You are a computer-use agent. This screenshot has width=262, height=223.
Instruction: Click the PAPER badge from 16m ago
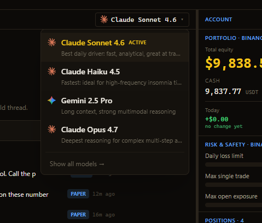click(x=78, y=215)
